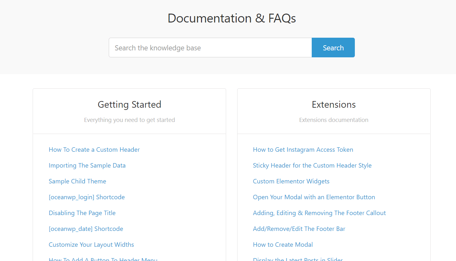Open Add/Remove/Edit The Footer Bar article
The height and width of the screenshot is (261, 456).
pyautogui.click(x=299, y=229)
